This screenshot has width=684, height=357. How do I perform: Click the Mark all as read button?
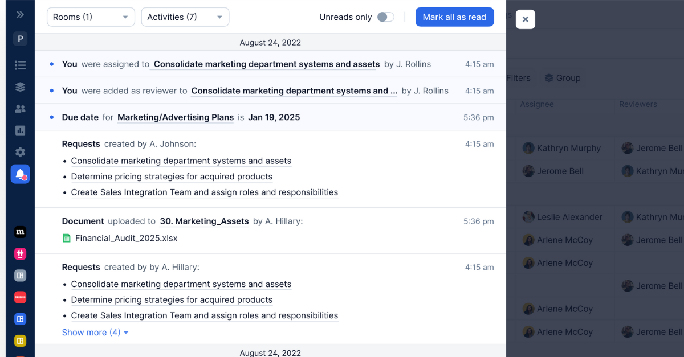coord(454,17)
